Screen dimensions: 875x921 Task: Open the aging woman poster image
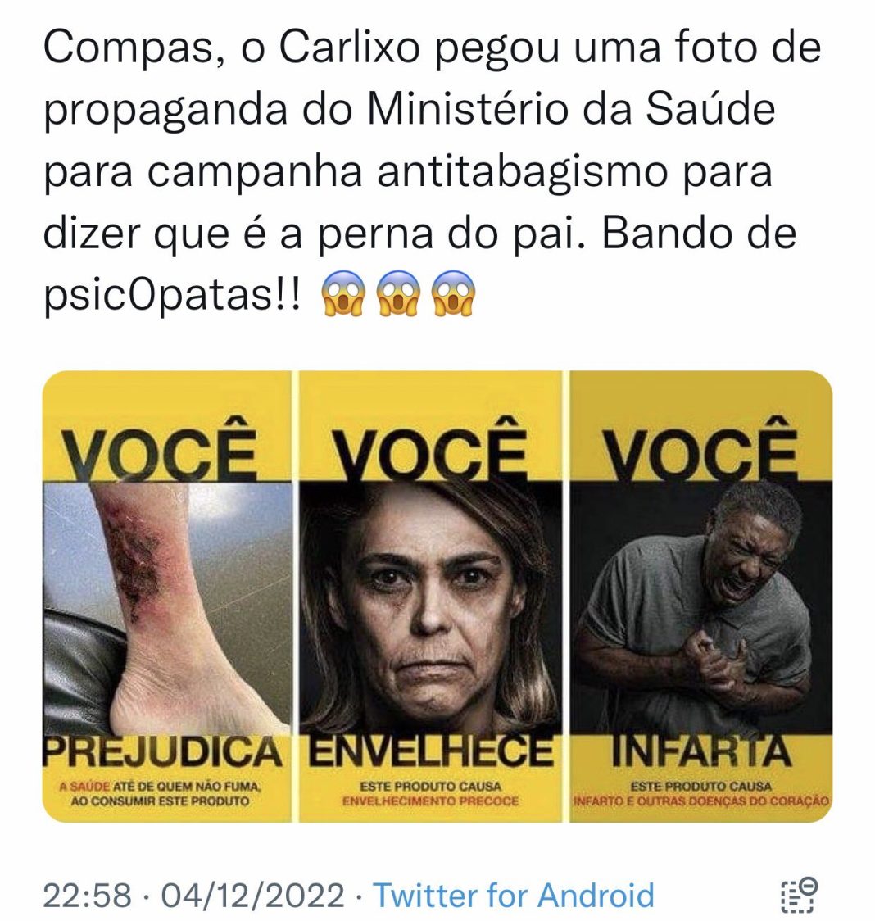430,597
